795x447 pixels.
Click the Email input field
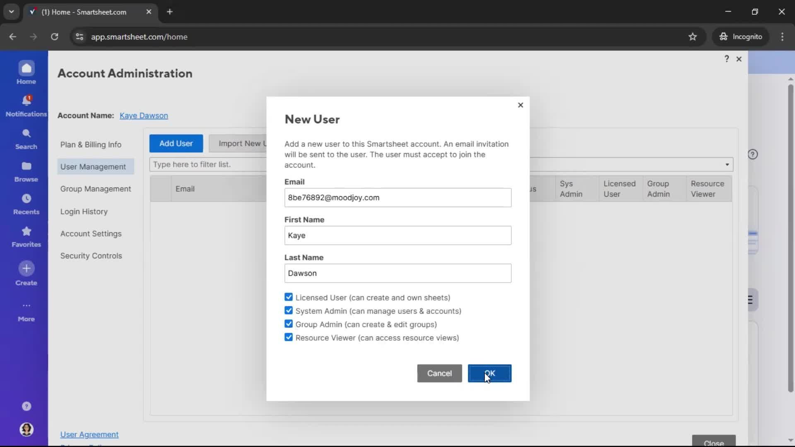click(397, 197)
